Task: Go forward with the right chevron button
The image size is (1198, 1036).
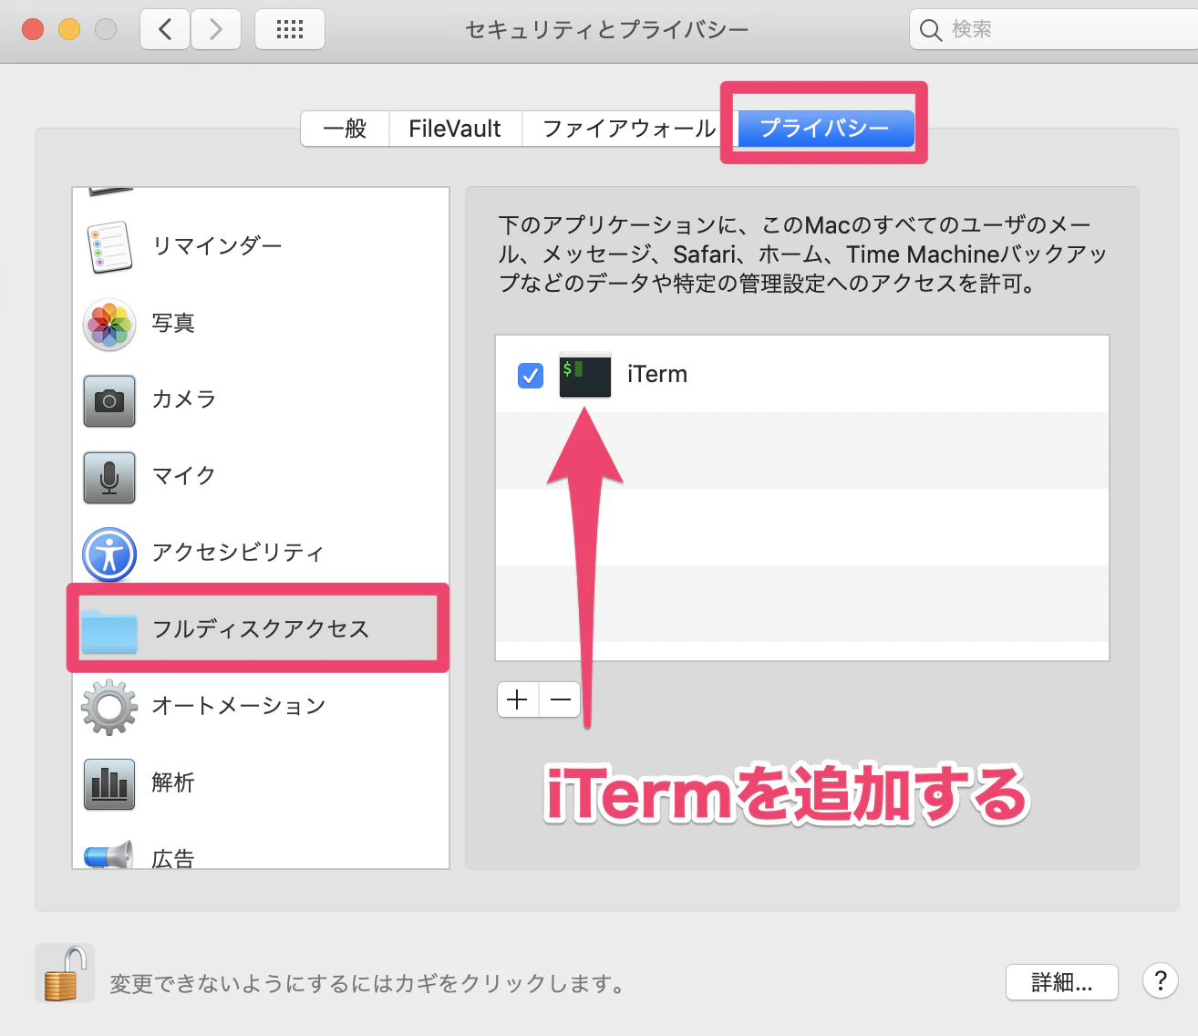Action: [216, 29]
